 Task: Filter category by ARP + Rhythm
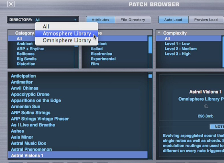tap(30, 49)
